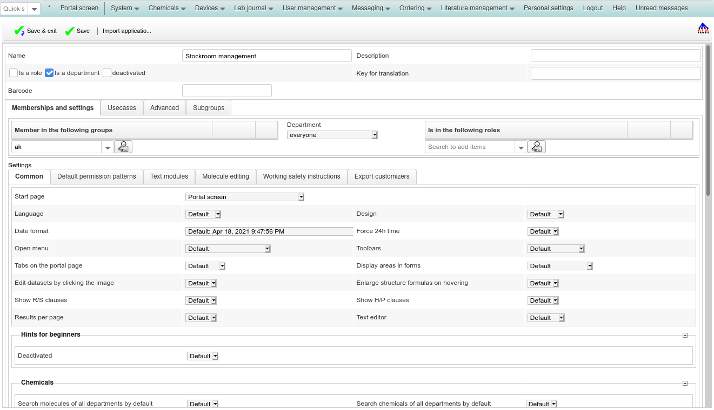Tick the 'deactivated' checkbox
The image size is (714, 410).
tap(107, 73)
